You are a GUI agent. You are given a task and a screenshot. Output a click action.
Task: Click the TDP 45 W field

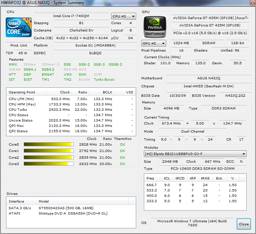click(x=23, y=53)
